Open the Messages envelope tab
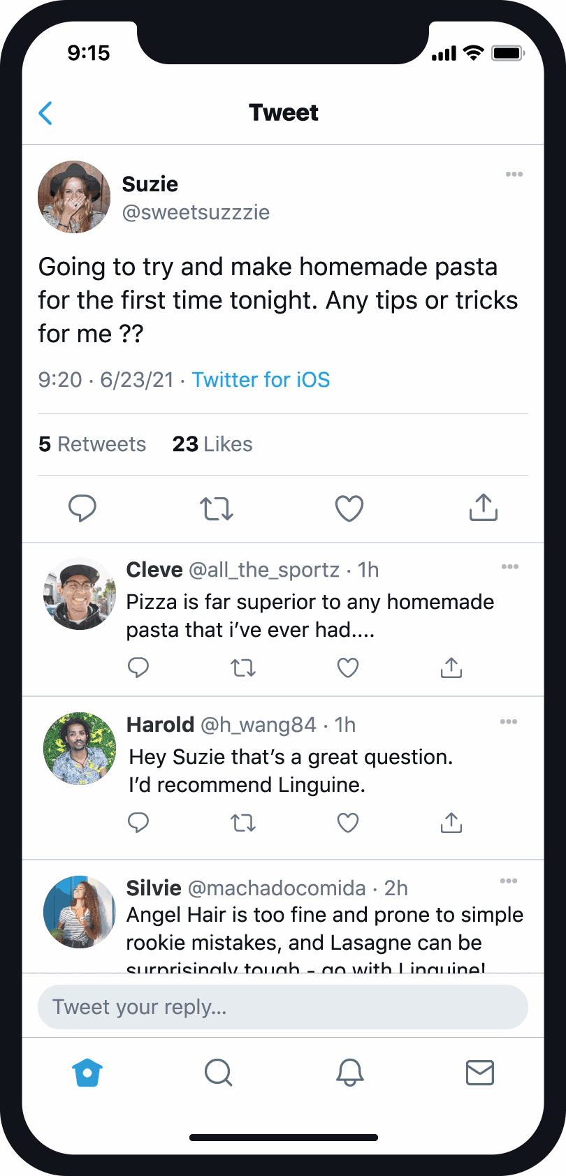Viewport: 566px width, 1176px height. point(480,1073)
